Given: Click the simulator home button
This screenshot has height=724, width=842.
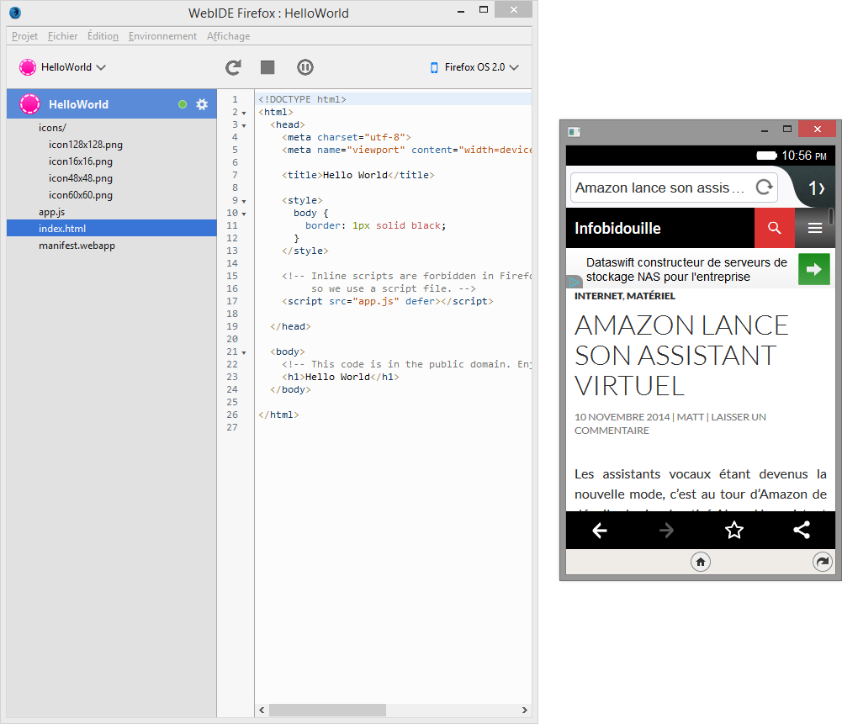Looking at the screenshot, I should 700,562.
